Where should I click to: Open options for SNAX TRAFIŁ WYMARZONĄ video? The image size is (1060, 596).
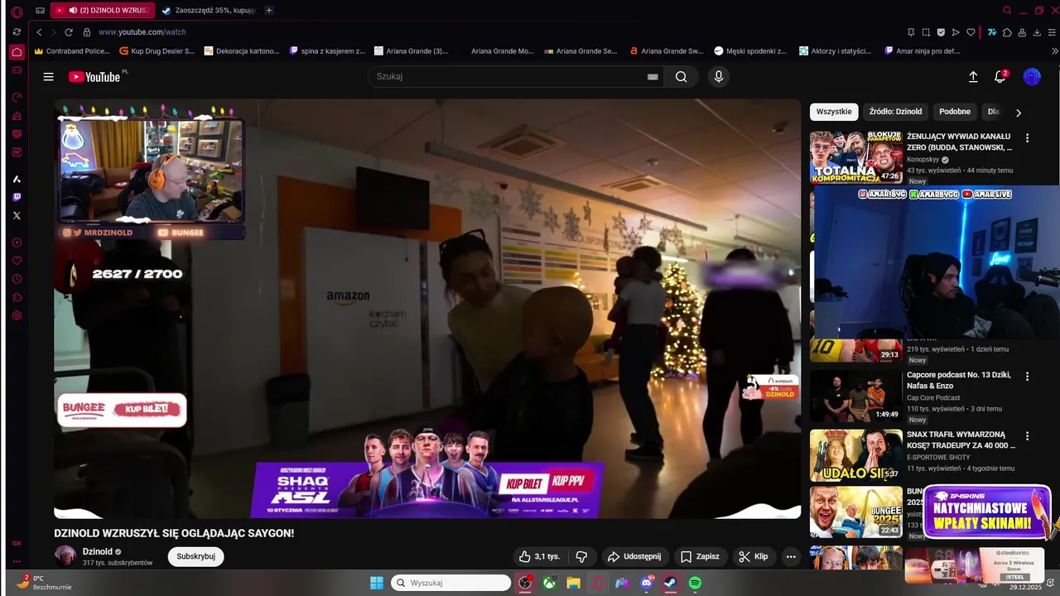[1028, 435]
